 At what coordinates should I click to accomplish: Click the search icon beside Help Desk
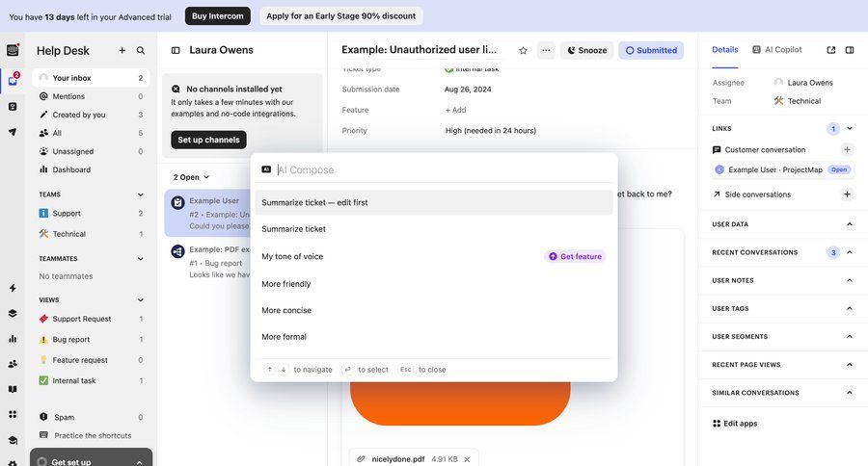pos(141,50)
